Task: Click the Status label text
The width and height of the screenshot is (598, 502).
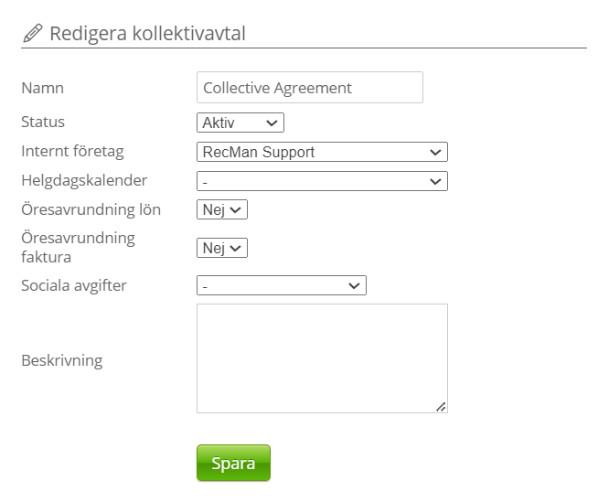Action: coord(43,122)
